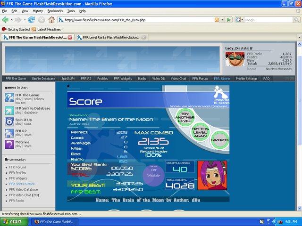
Task: Open the address bar history dropdown
Action: point(223,20)
